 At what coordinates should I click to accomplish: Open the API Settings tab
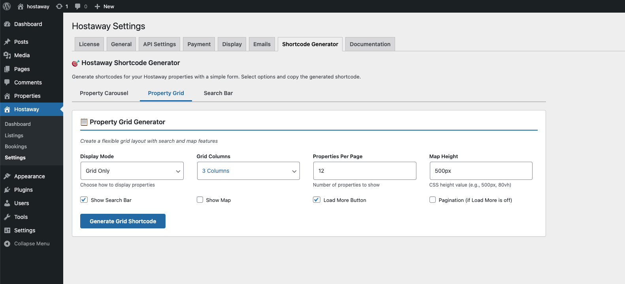pos(160,44)
